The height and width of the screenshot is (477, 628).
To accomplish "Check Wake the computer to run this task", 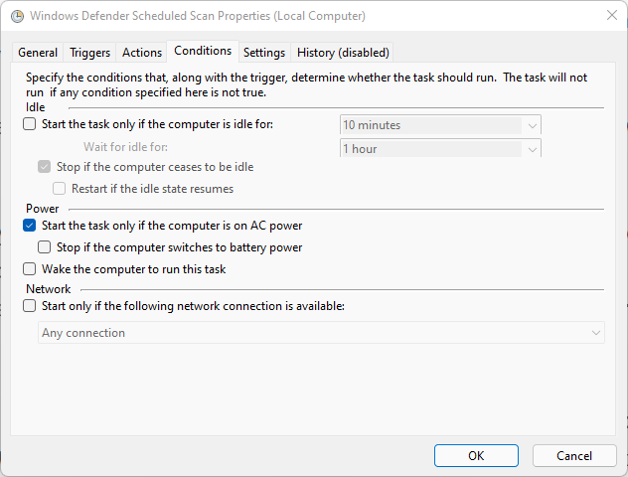I will [29, 268].
